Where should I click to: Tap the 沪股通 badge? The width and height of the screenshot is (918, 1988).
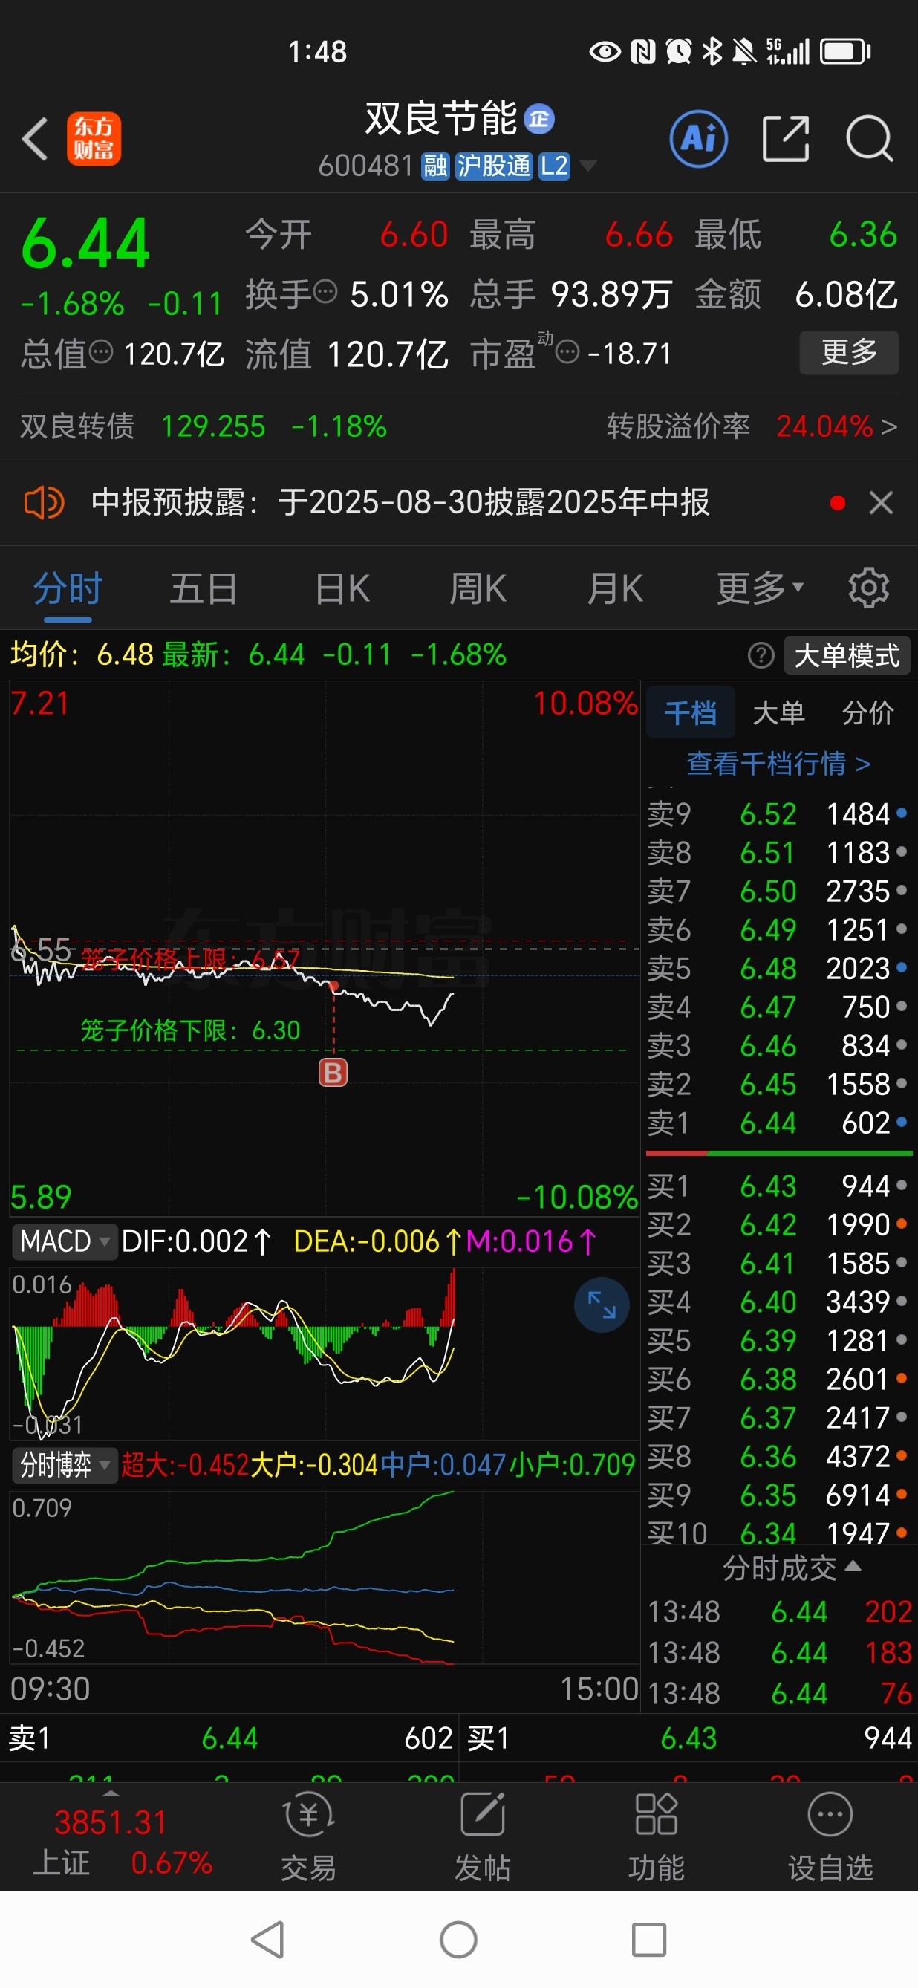click(x=494, y=165)
